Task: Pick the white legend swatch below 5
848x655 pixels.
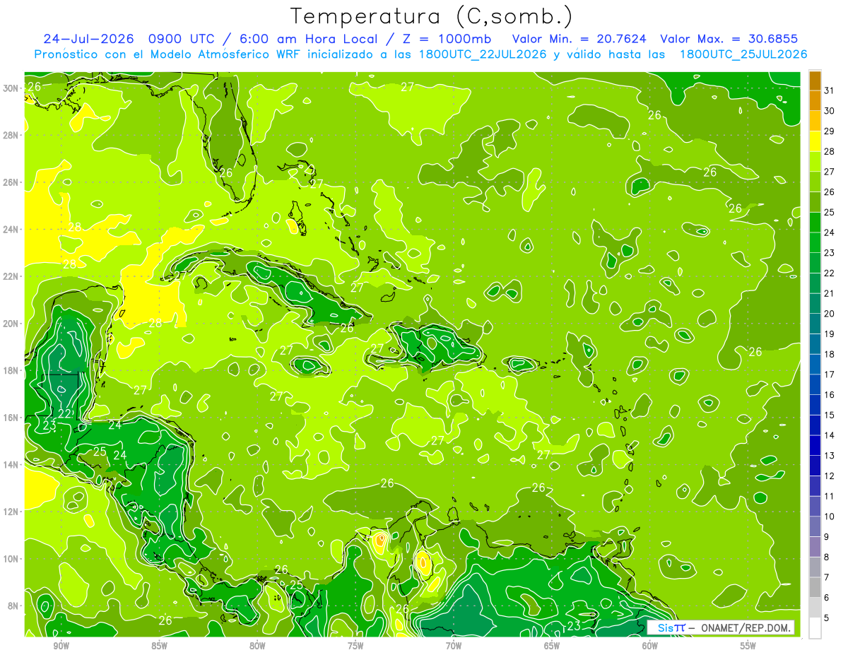Action: [815, 628]
